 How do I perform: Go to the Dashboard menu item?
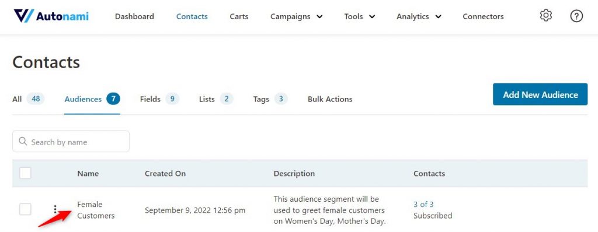pyautogui.click(x=134, y=16)
